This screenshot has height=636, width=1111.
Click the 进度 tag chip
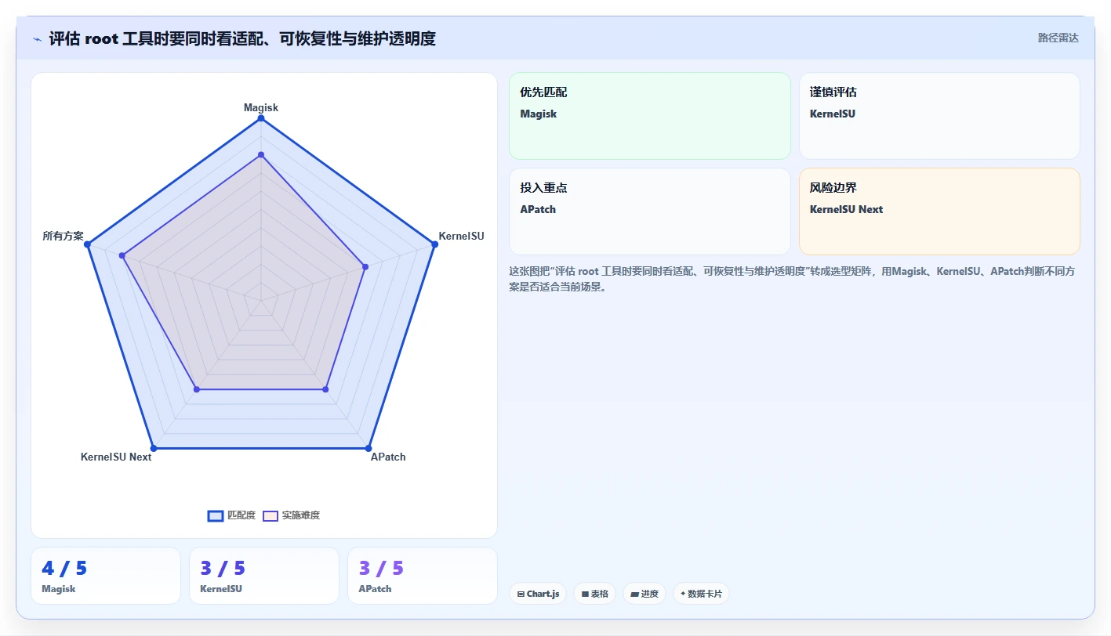pyautogui.click(x=644, y=594)
